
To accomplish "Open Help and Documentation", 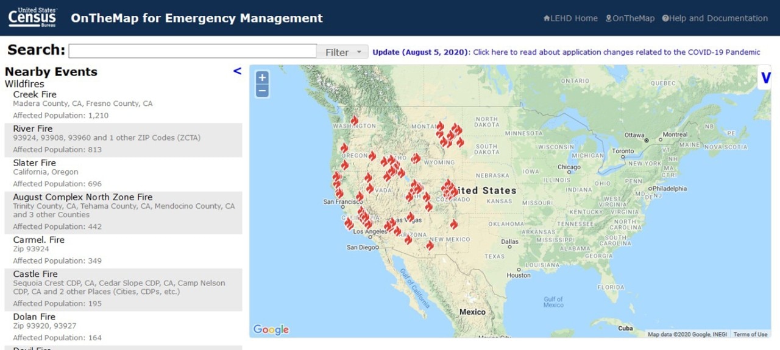I will pyautogui.click(x=715, y=18).
